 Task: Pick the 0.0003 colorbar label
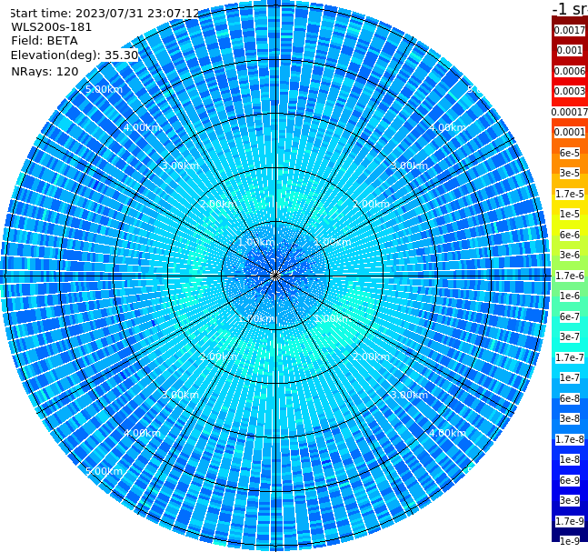[x=570, y=91]
